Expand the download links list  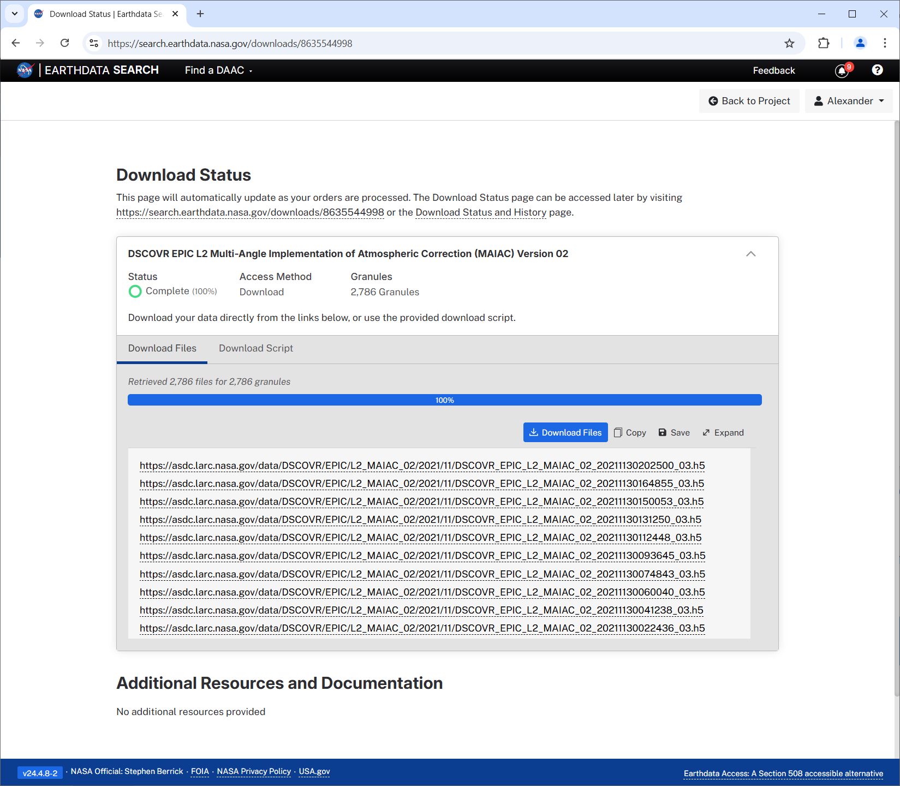coord(723,432)
